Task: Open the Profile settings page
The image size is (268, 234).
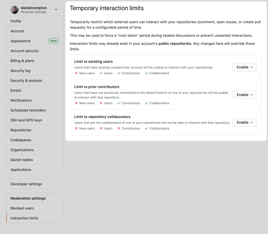Action: [16, 21]
